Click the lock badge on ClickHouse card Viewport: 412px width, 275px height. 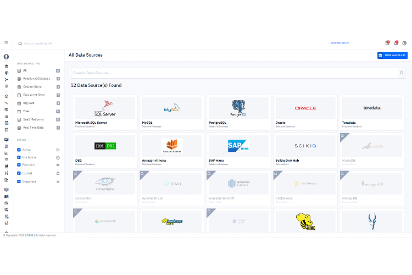(276, 174)
